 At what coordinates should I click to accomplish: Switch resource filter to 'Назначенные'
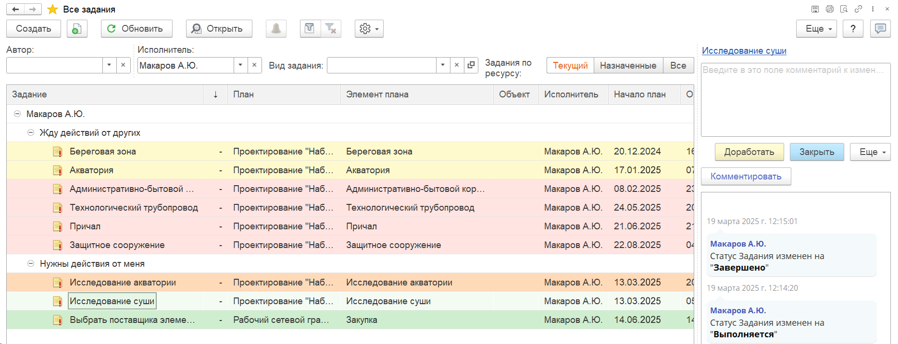(x=628, y=66)
